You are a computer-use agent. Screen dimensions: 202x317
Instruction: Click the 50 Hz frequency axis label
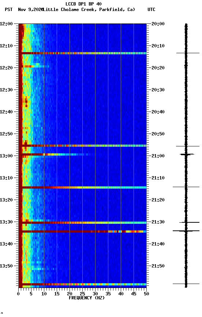click(147, 294)
